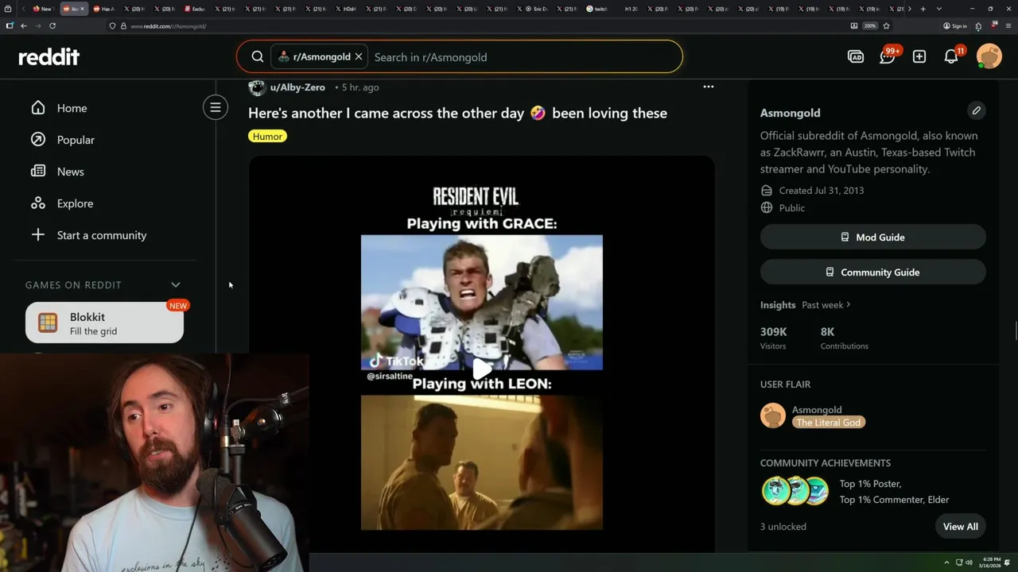Screen dimensions: 1018x572
Task: Play the Resident Evil video
Action: click(482, 369)
